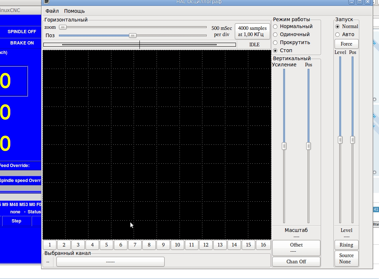Screen dimensions: 379x279
Task: Click the black oscilloscope waveform display
Action: [157, 144]
